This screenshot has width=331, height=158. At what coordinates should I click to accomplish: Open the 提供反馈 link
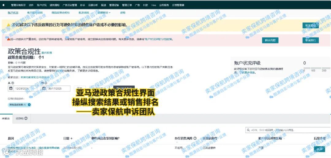coord(47,53)
